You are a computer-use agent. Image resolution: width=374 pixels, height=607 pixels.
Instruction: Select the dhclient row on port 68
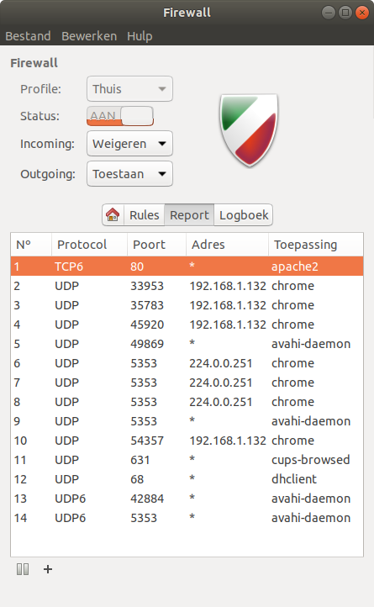[187, 479]
